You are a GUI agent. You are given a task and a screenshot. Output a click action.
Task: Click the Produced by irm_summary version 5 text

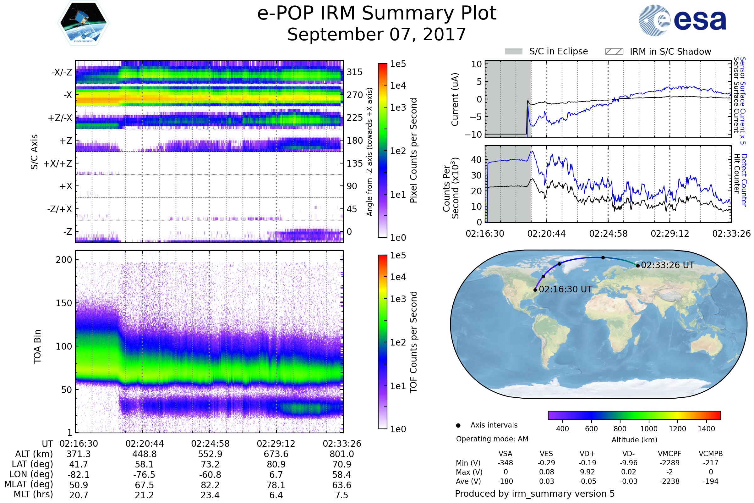click(534, 494)
